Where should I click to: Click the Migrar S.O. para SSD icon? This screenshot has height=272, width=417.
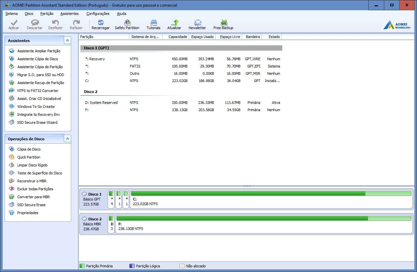[x=12, y=75]
